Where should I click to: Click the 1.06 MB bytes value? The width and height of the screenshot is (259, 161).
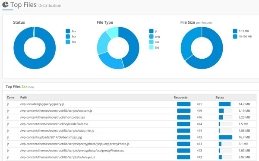(244, 131)
